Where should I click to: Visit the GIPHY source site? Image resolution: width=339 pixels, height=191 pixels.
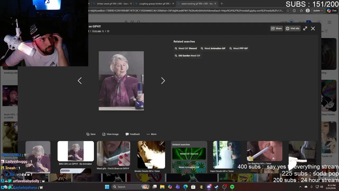pyautogui.click(x=293, y=28)
